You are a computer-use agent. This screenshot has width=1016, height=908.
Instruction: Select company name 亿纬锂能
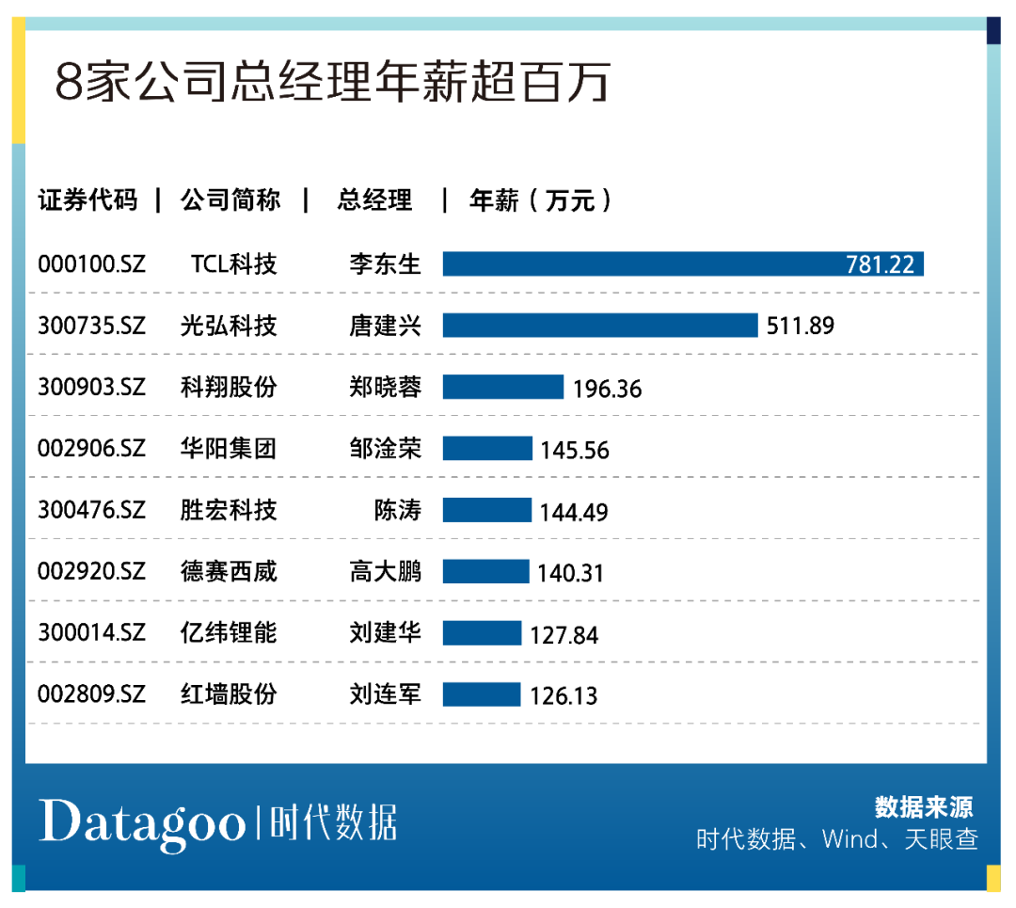[x=229, y=632]
